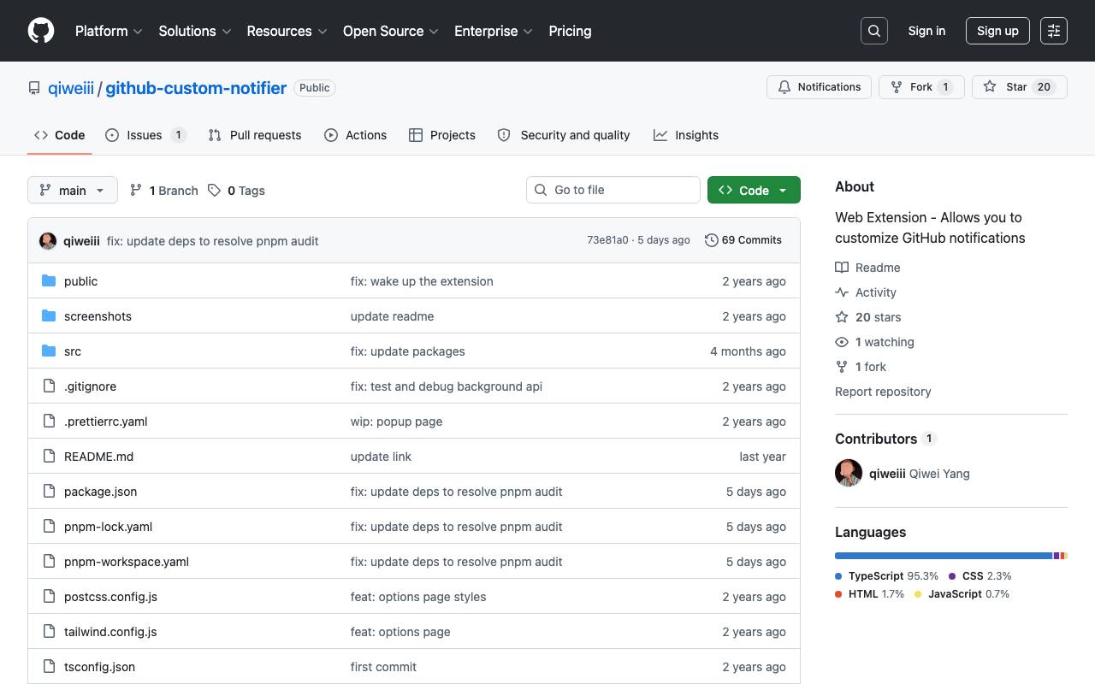Click qiweiii's avatar in the commit bar

click(x=48, y=241)
